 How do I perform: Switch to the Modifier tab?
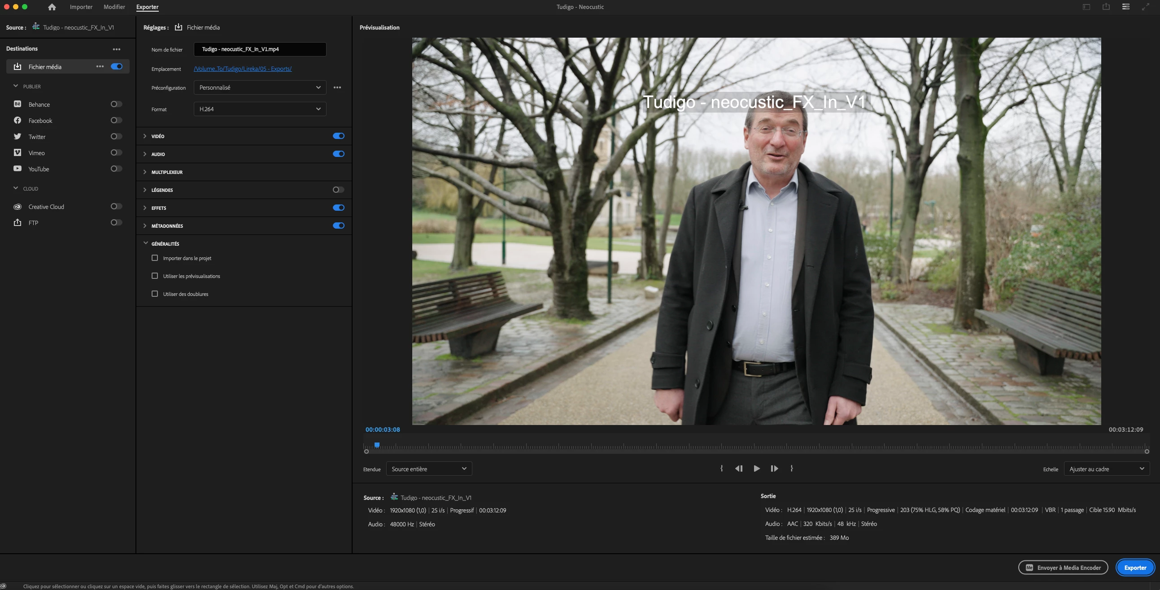(x=114, y=7)
